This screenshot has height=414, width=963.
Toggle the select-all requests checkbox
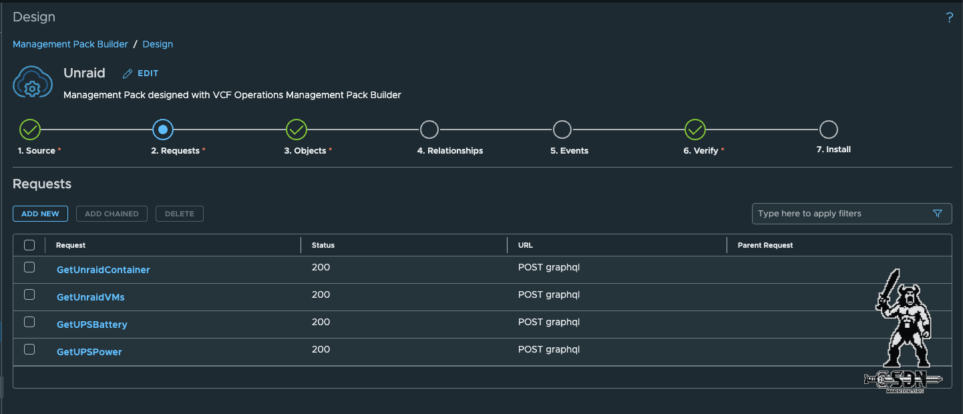29,245
